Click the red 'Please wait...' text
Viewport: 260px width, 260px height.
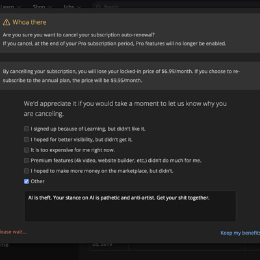(13, 232)
